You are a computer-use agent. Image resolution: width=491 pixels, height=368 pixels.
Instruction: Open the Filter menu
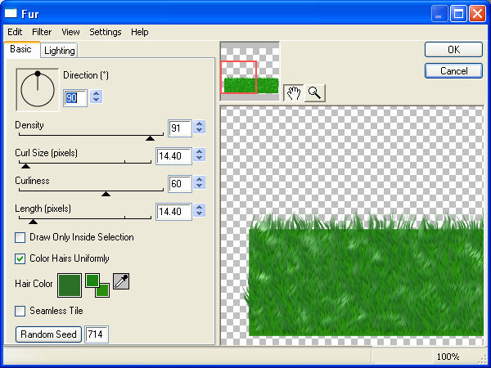(42, 32)
